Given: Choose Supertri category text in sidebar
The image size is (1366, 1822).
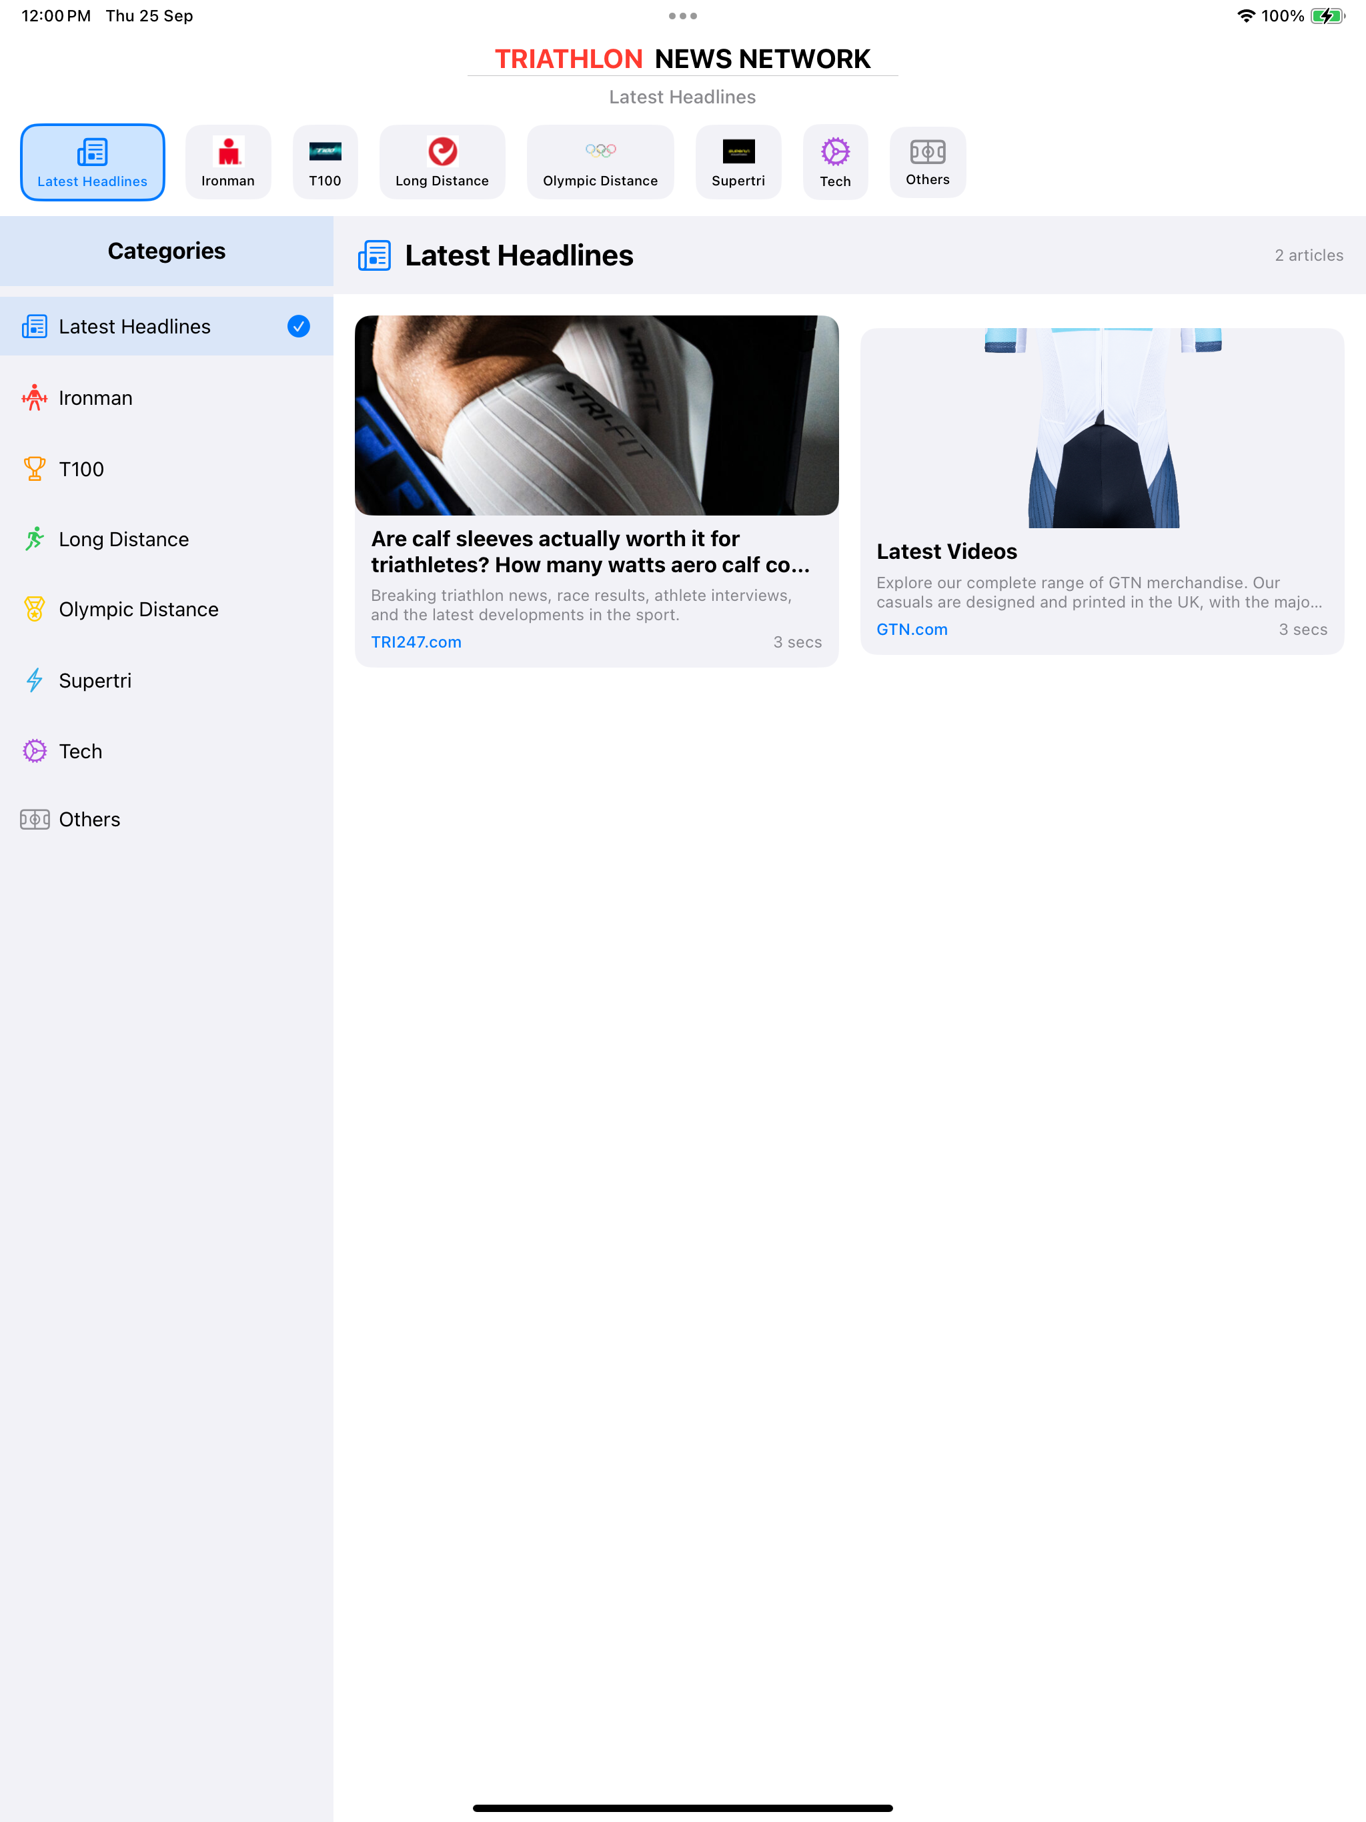Looking at the screenshot, I should click(x=95, y=680).
